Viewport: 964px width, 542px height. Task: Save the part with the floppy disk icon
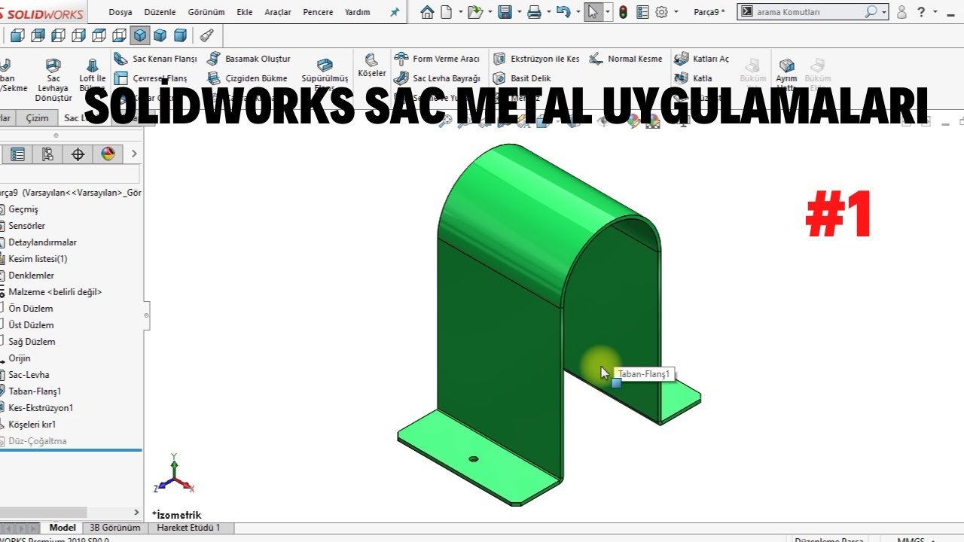pyautogui.click(x=505, y=12)
